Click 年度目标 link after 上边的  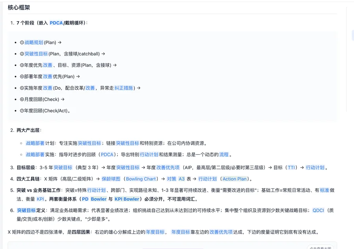[x=155, y=232]
